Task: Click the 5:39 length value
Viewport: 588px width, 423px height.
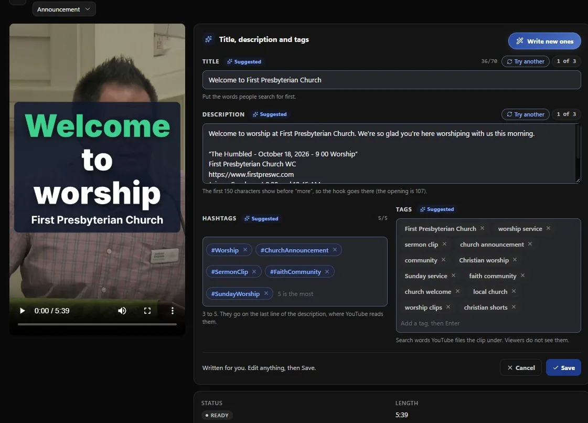Action: (402, 415)
